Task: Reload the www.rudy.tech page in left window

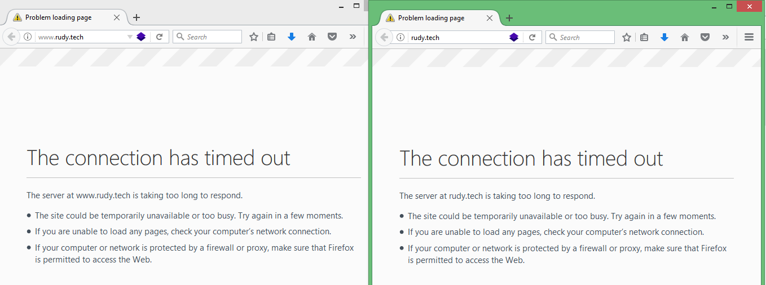Action: 160,37
